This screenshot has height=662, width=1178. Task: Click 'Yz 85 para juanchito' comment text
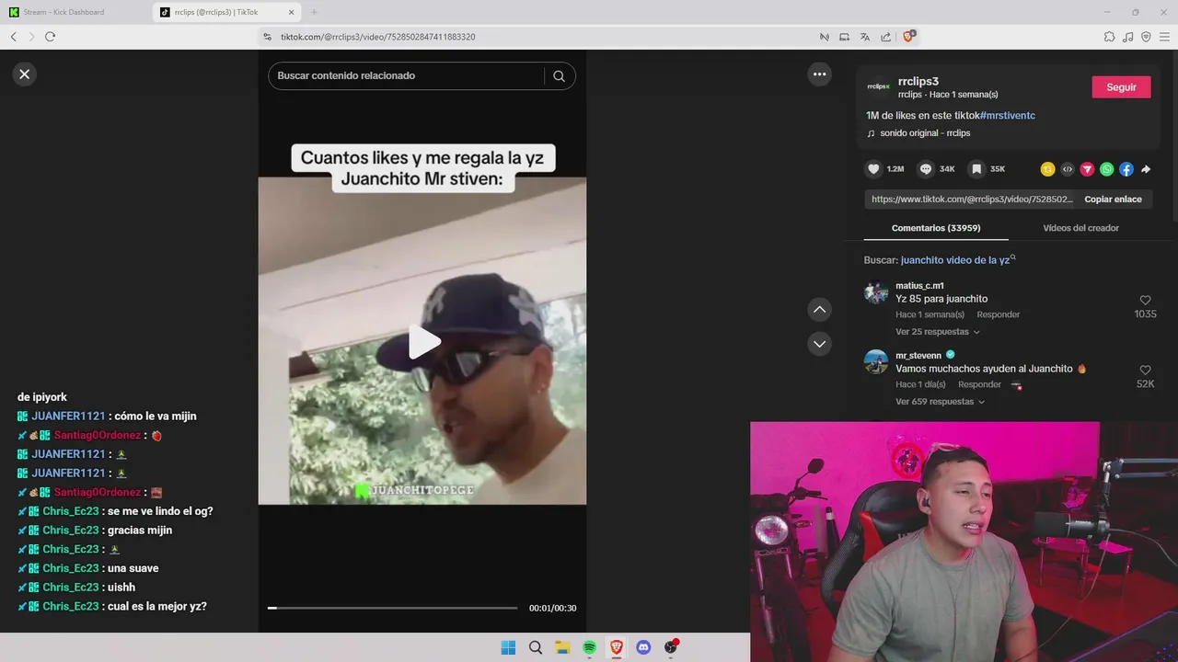click(941, 299)
